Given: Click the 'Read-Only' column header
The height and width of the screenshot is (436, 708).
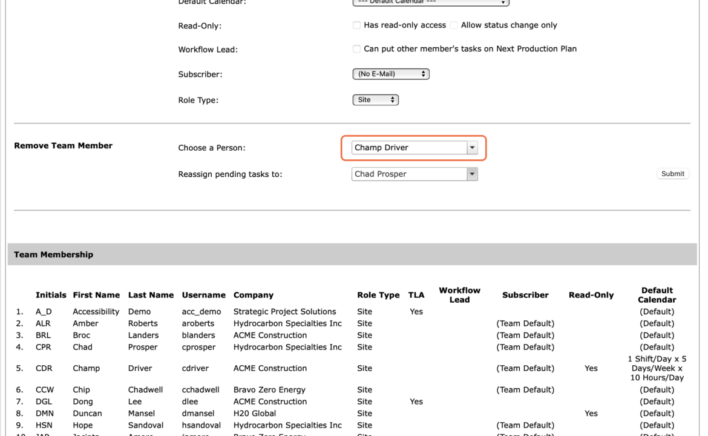Looking at the screenshot, I should pos(591,295).
